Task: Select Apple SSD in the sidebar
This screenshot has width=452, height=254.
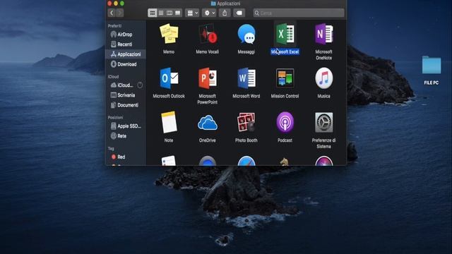Action: (x=126, y=126)
